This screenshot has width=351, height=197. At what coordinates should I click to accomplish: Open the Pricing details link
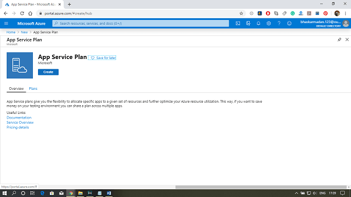click(17, 127)
